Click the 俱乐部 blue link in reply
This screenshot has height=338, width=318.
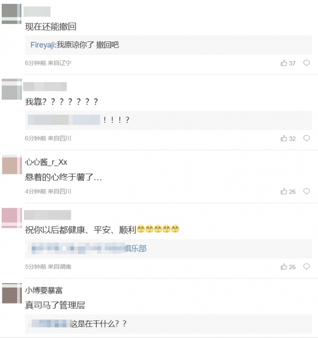click(x=135, y=249)
